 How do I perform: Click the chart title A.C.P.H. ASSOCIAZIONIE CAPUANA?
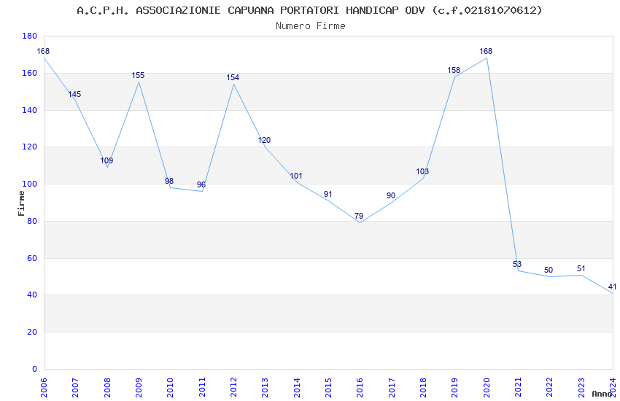[309, 10]
